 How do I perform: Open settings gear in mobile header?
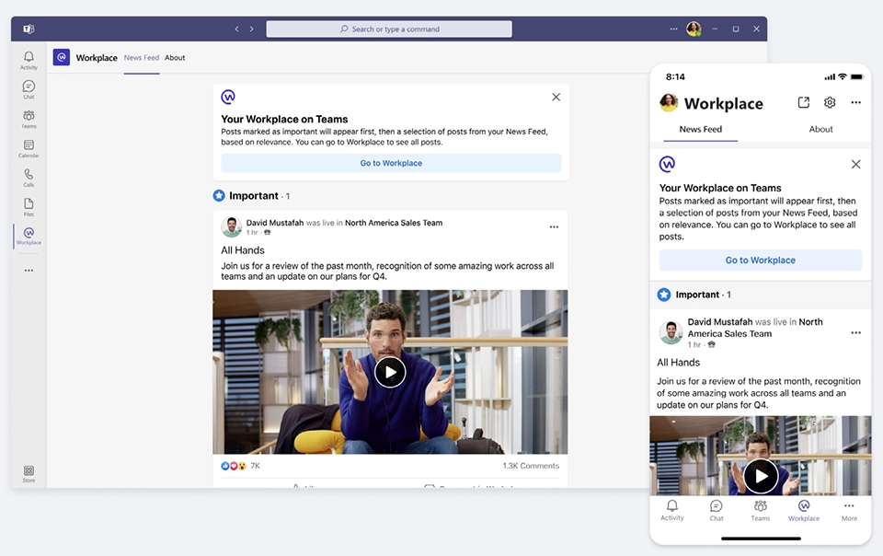(830, 102)
